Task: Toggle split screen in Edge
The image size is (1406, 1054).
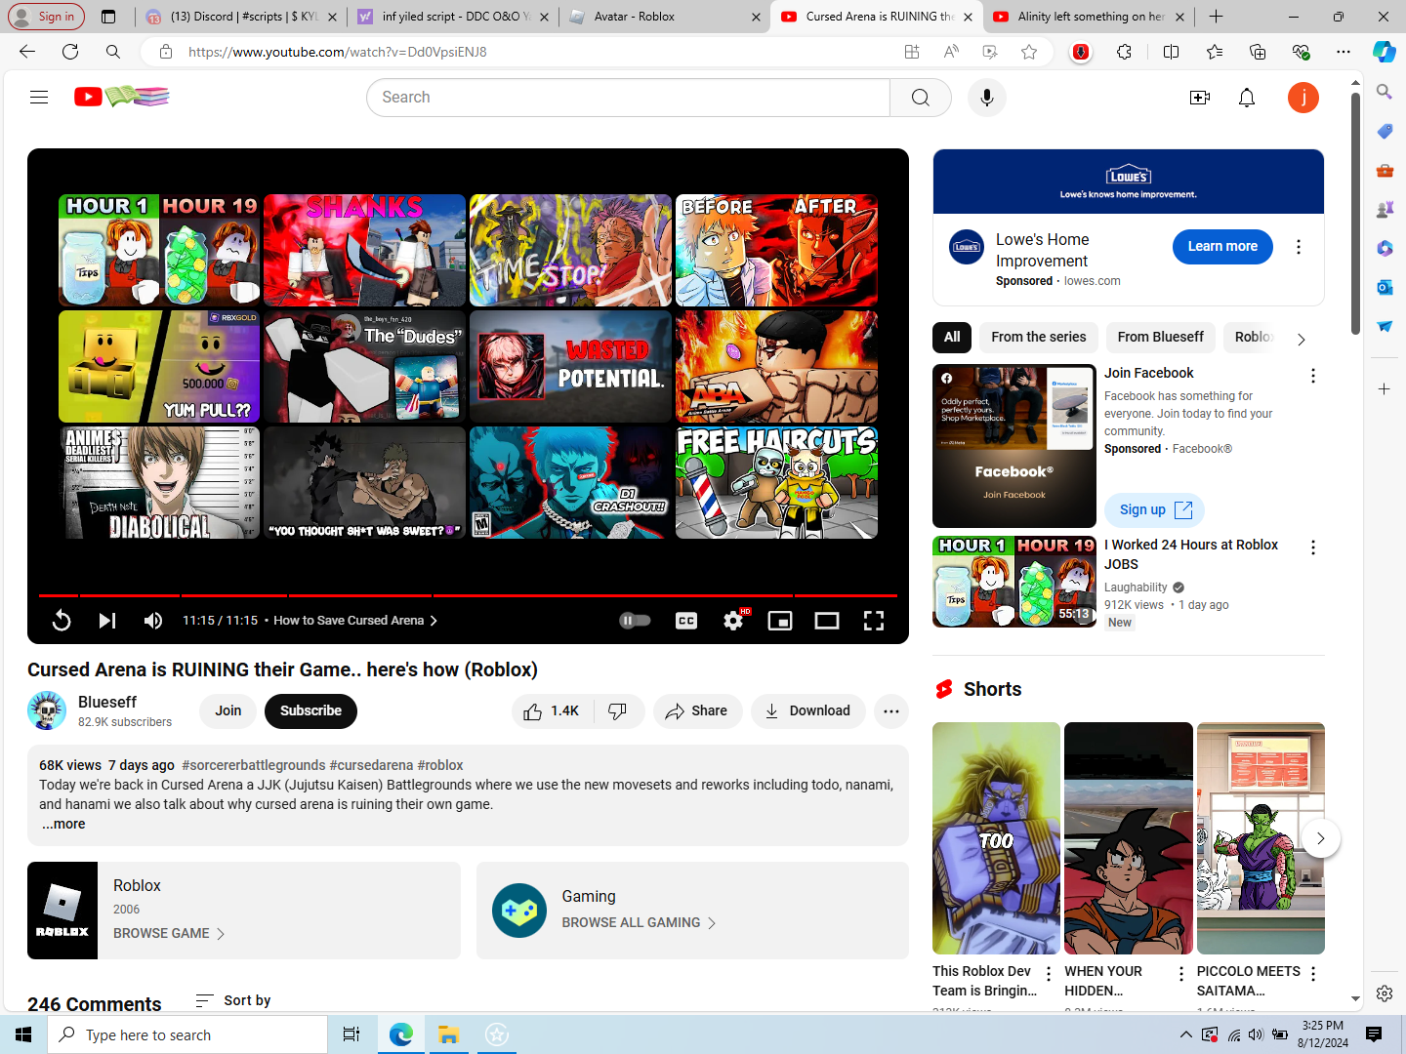Action: (1172, 52)
